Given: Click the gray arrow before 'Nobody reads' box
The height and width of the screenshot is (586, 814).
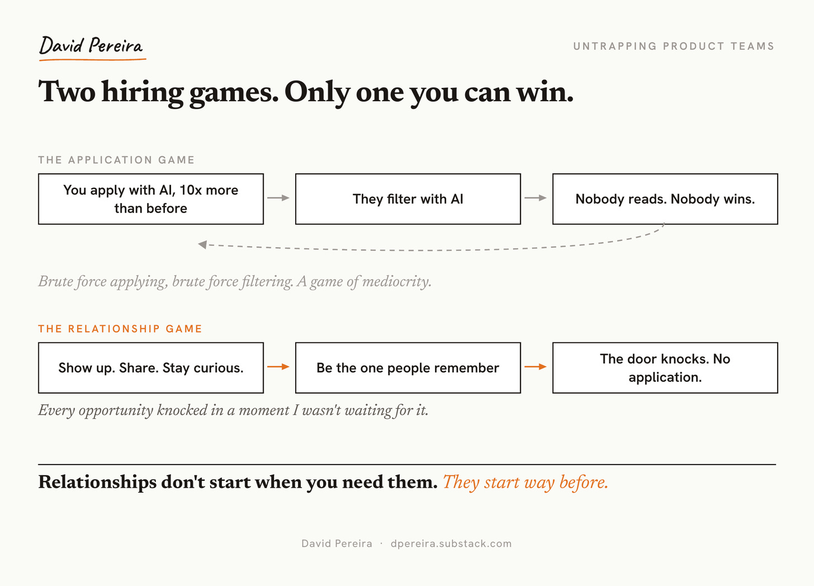Looking at the screenshot, I should coord(536,198).
